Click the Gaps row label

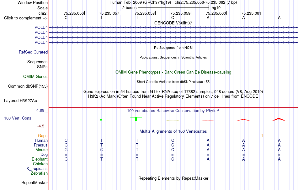coord(43,136)
